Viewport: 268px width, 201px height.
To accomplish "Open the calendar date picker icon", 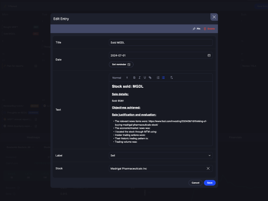I will (x=209, y=55).
